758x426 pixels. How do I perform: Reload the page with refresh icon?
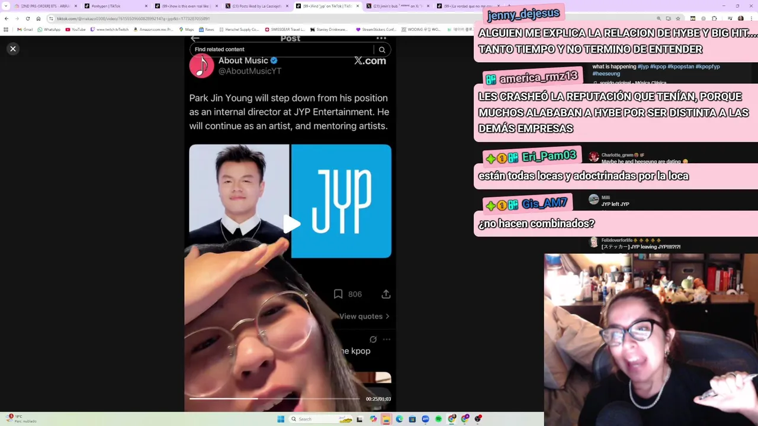click(x=28, y=18)
